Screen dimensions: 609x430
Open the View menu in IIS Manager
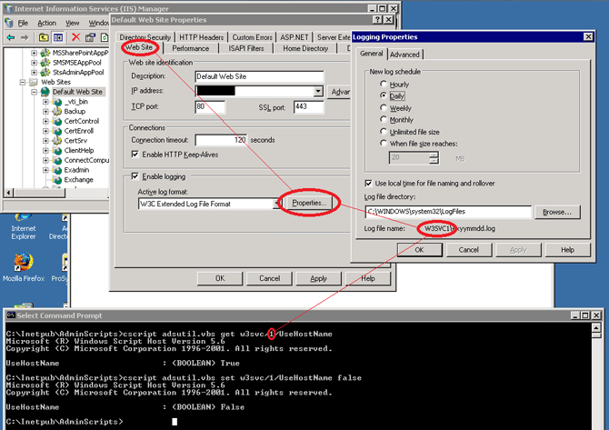point(72,23)
